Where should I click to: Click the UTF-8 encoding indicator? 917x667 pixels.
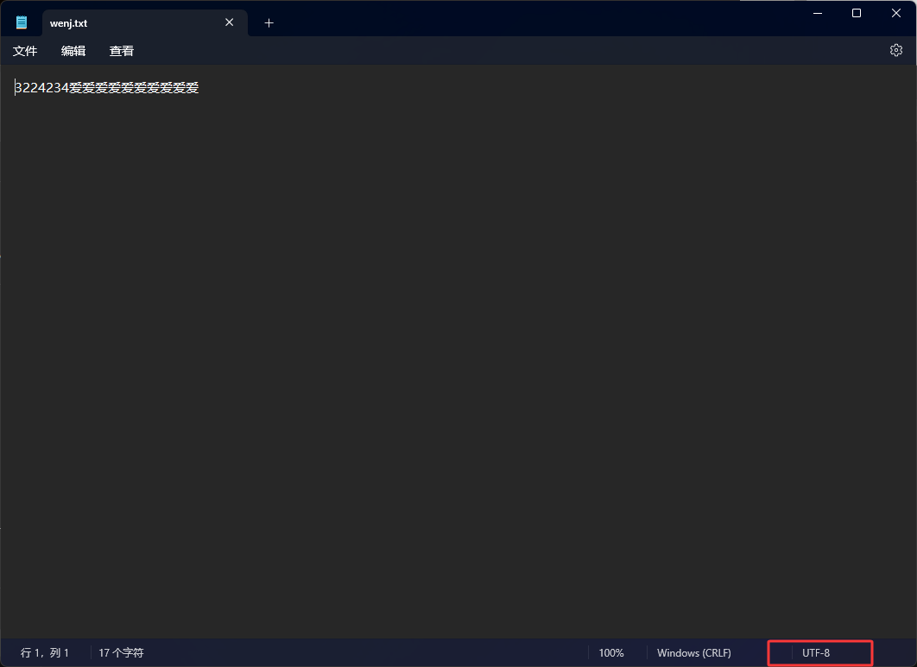click(x=816, y=653)
